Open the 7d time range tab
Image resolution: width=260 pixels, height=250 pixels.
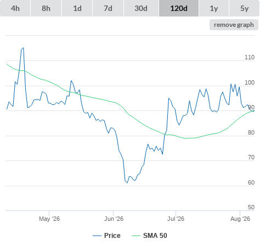tap(108, 8)
